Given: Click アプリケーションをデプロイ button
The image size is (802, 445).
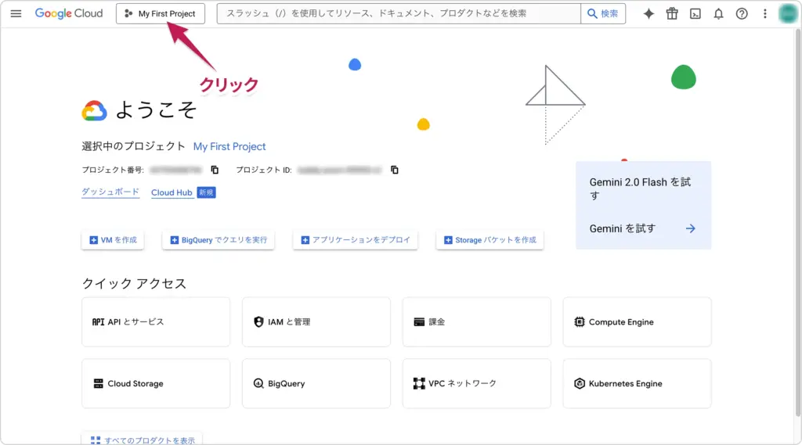Looking at the screenshot, I should [356, 240].
